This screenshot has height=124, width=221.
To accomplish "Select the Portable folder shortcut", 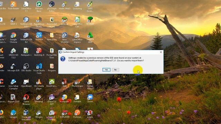I will pyautogui.click(x=77, y=99).
